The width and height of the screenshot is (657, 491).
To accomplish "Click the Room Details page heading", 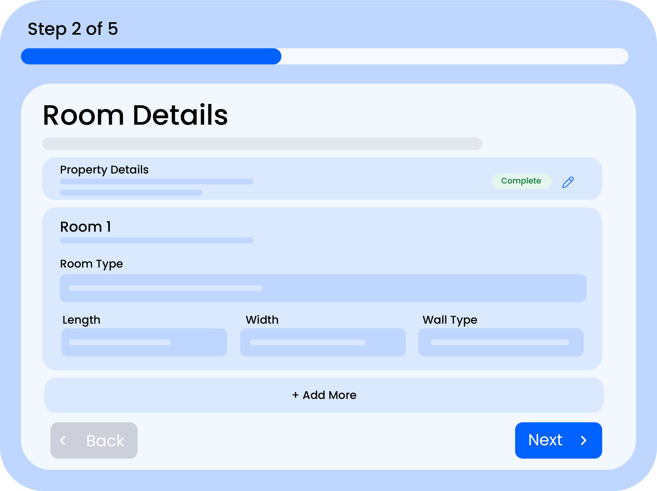I will [135, 115].
